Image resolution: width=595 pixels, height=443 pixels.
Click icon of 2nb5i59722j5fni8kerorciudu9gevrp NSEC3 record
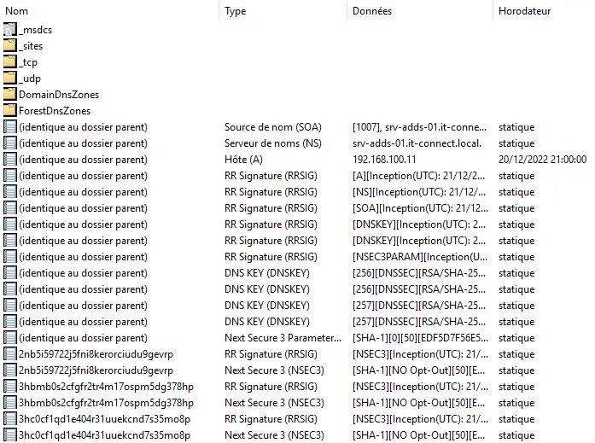[10, 370]
